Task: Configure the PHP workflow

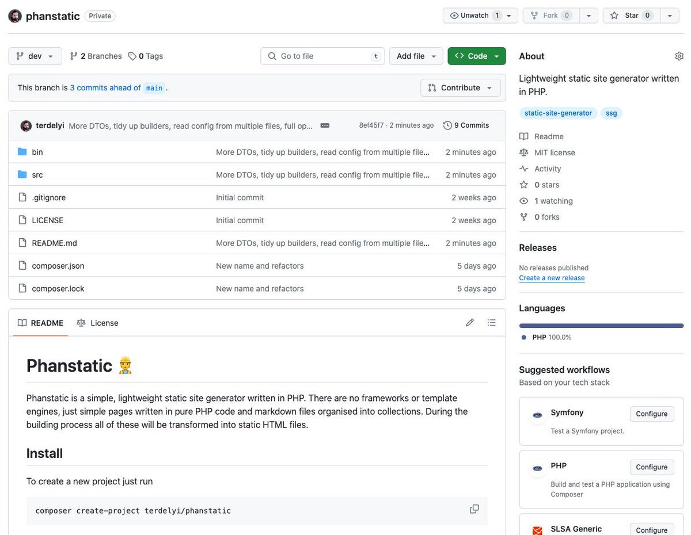Action: [652, 467]
